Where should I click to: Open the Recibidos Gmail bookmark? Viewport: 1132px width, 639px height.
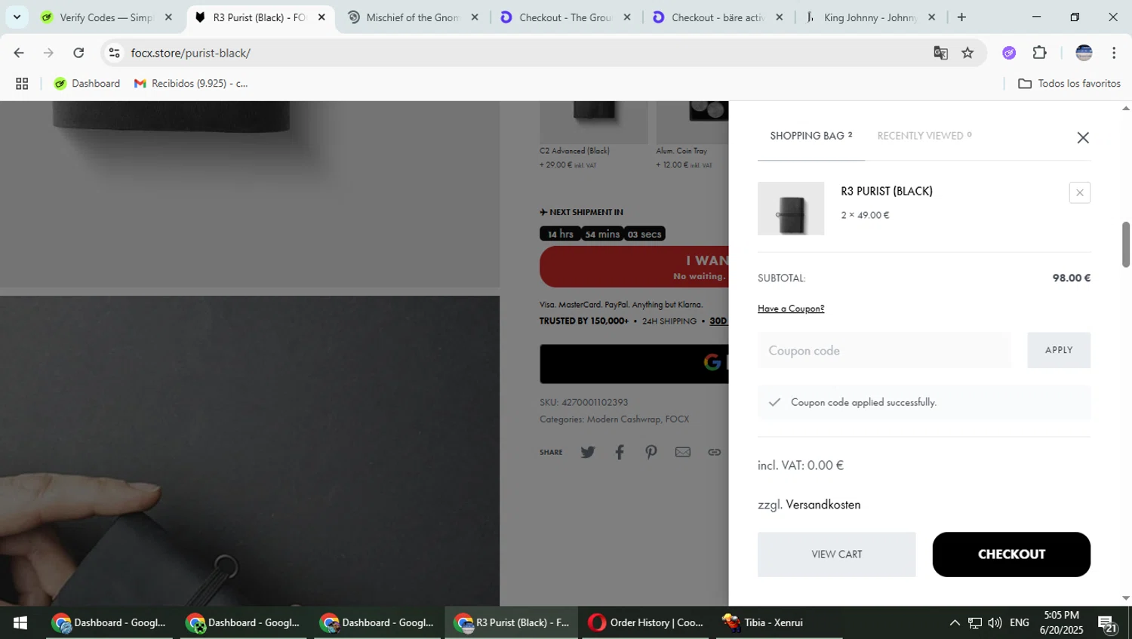click(191, 84)
